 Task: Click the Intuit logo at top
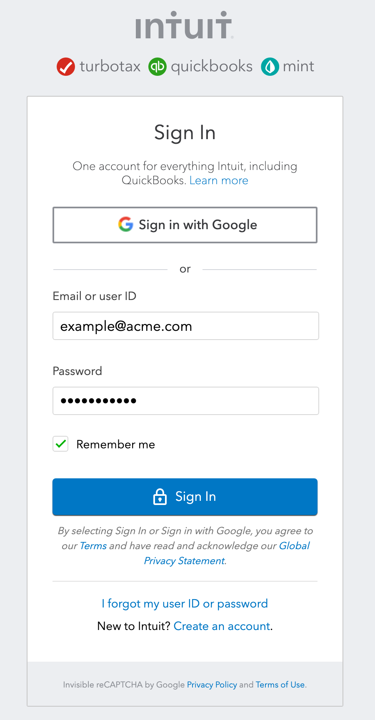pos(184,25)
